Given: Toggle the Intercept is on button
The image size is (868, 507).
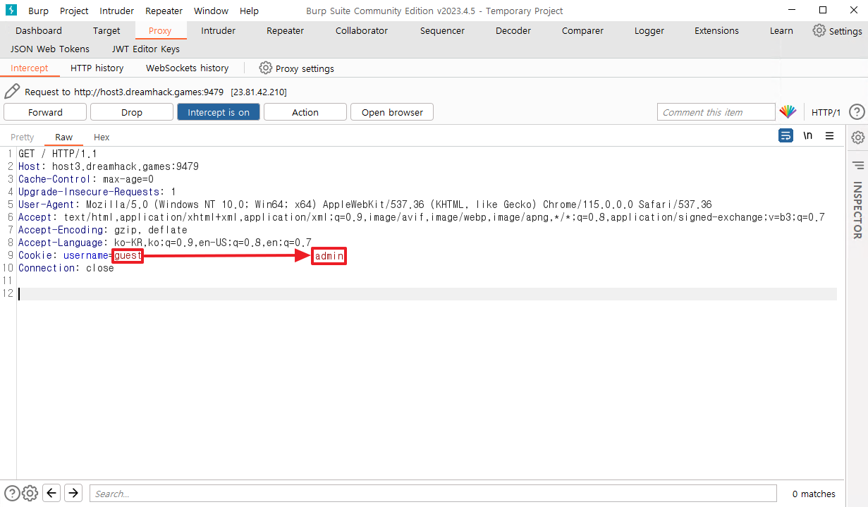Looking at the screenshot, I should click(x=219, y=112).
